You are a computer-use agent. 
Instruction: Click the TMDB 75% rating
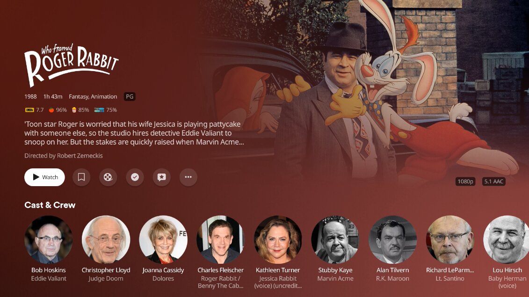point(106,110)
